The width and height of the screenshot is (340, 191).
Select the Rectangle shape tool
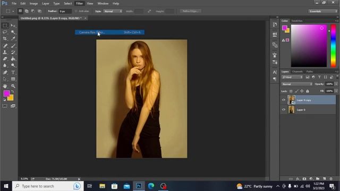[13, 79]
